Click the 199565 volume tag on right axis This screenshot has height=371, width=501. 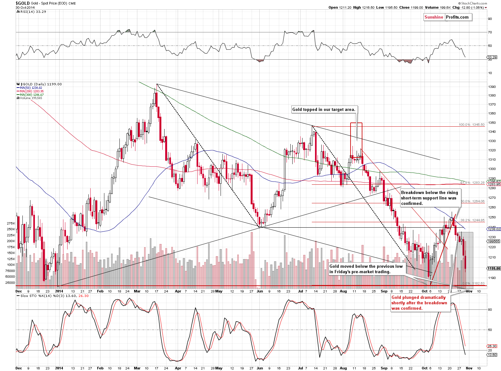click(493, 241)
